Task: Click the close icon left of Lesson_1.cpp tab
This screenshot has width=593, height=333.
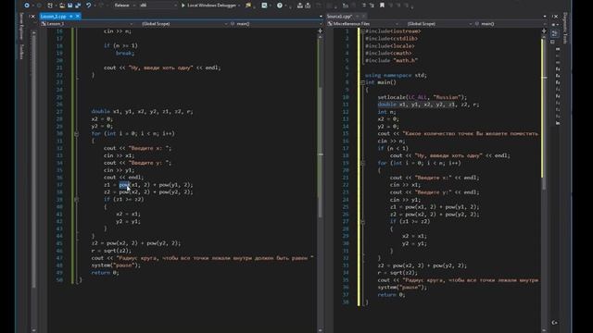Action: coord(33,17)
